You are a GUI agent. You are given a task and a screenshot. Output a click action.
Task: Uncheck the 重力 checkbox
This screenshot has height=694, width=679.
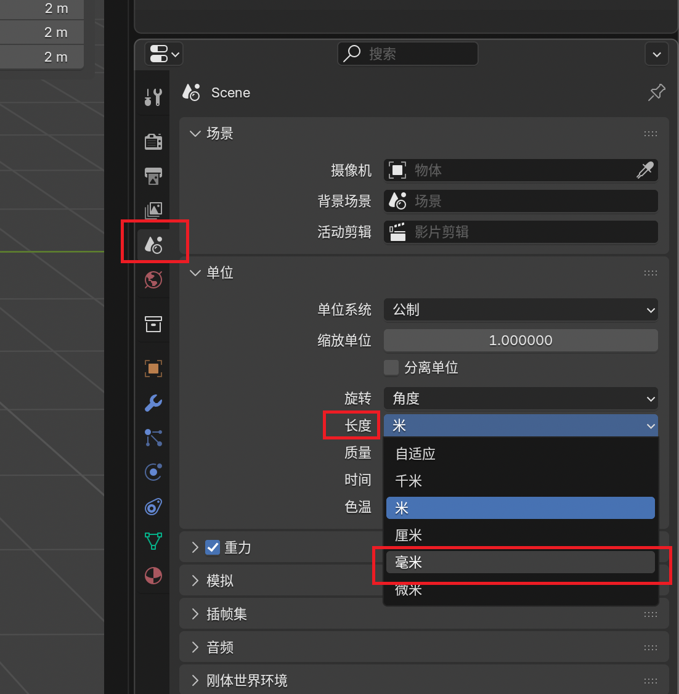click(x=213, y=547)
